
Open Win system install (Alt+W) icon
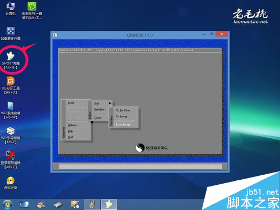pos(11,110)
